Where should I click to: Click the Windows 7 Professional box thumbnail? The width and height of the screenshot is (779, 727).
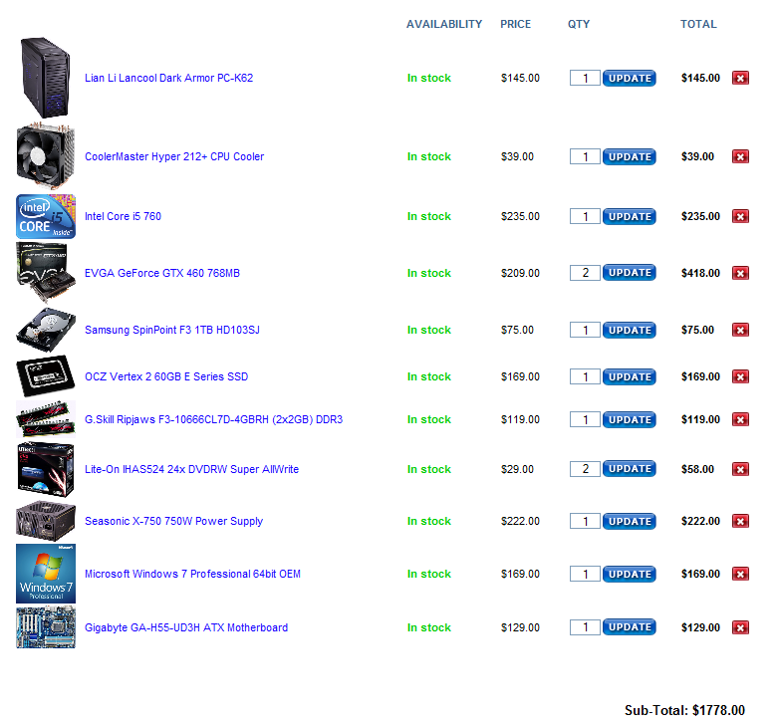point(46,574)
